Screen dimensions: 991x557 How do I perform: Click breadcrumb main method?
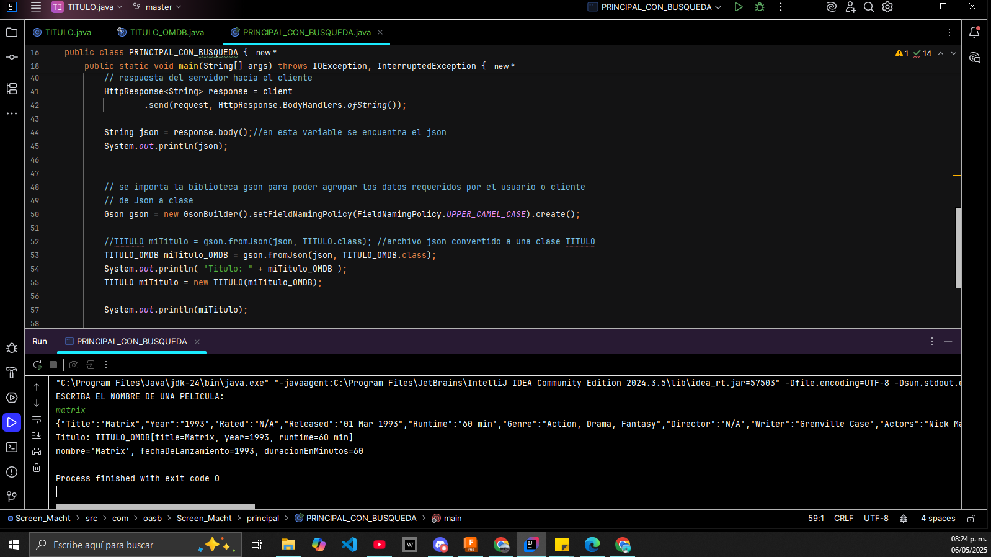pyautogui.click(x=447, y=519)
